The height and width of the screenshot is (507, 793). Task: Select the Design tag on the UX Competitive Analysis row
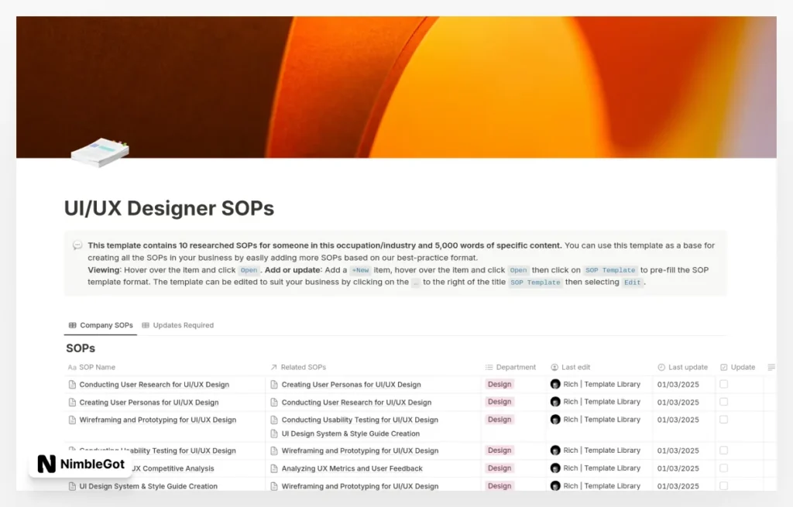pyautogui.click(x=499, y=468)
